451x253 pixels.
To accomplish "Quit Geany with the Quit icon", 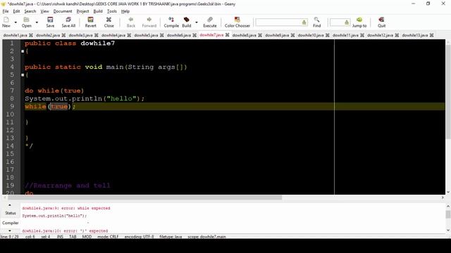I will pos(381,22).
